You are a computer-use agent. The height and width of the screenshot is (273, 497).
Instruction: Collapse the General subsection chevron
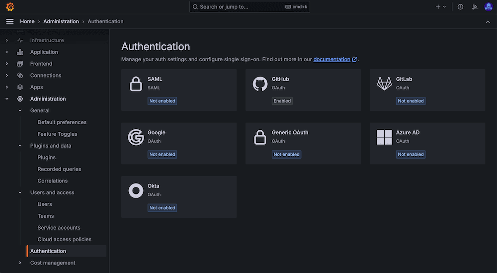[x=20, y=111]
